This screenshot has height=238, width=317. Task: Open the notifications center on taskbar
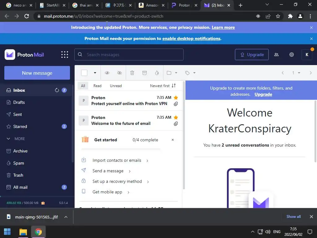click(310, 232)
